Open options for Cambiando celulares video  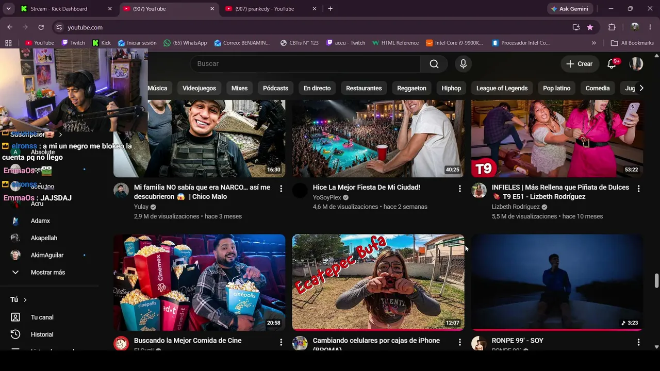(460, 342)
